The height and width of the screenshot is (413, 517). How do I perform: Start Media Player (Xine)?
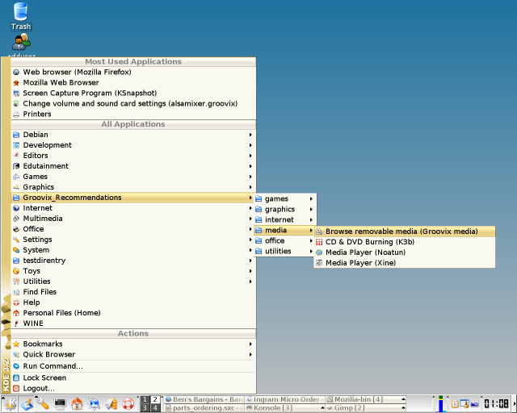pos(405,263)
